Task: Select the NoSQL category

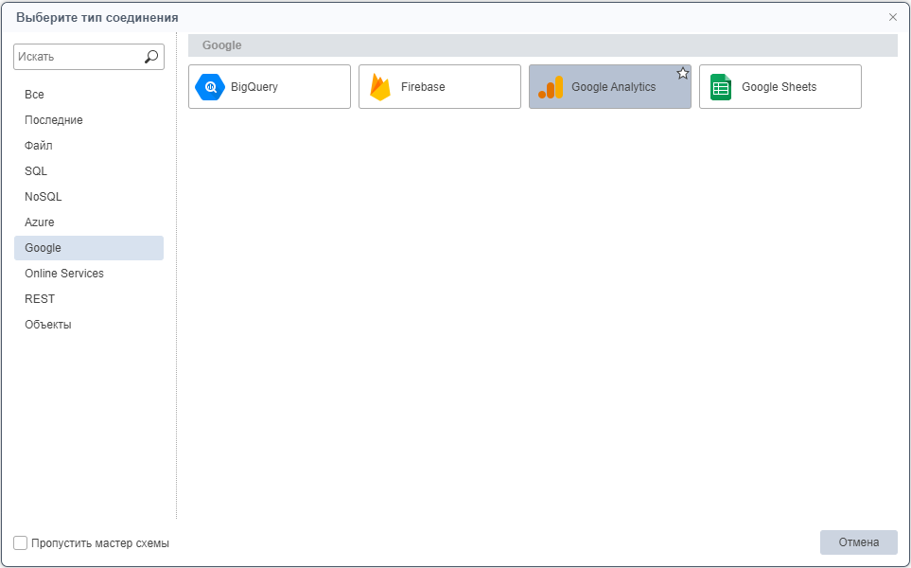Action: point(44,197)
